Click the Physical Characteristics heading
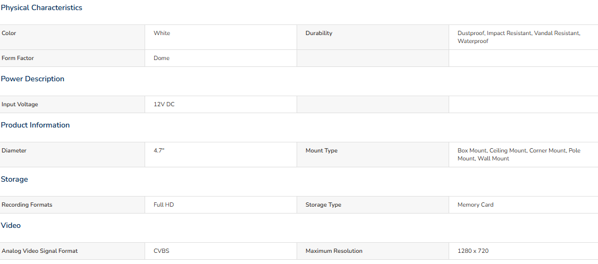 [41, 7]
